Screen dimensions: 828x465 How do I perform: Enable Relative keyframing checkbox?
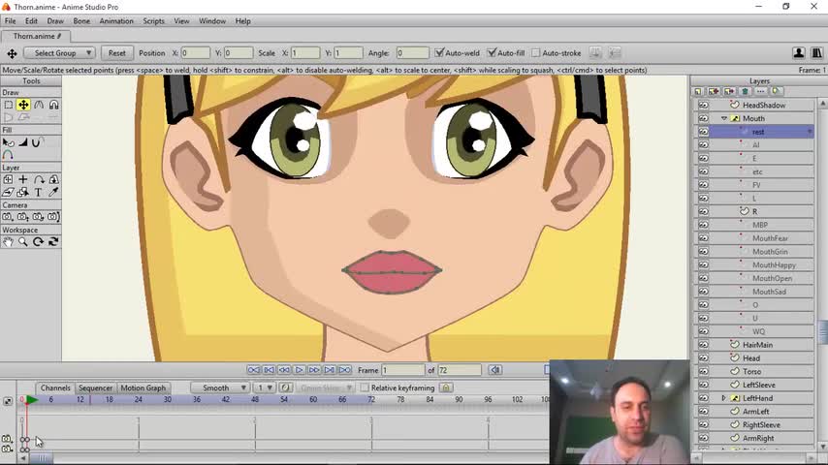(365, 387)
